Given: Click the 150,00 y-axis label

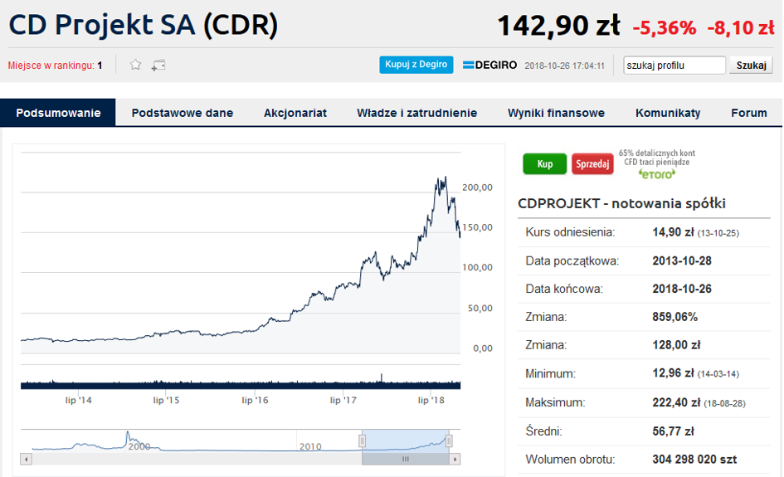Looking at the screenshot, I should click(478, 227).
